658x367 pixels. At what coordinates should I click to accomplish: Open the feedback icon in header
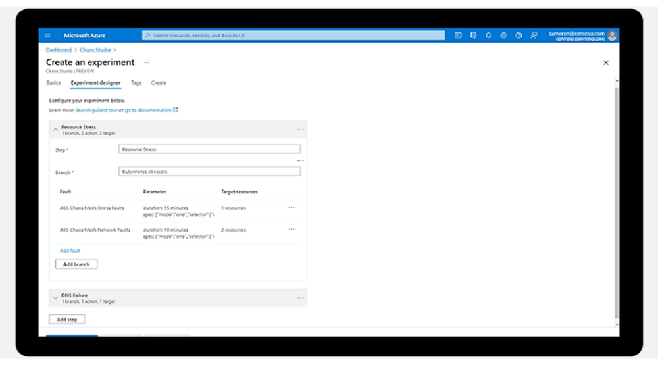pyautogui.click(x=534, y=36)
